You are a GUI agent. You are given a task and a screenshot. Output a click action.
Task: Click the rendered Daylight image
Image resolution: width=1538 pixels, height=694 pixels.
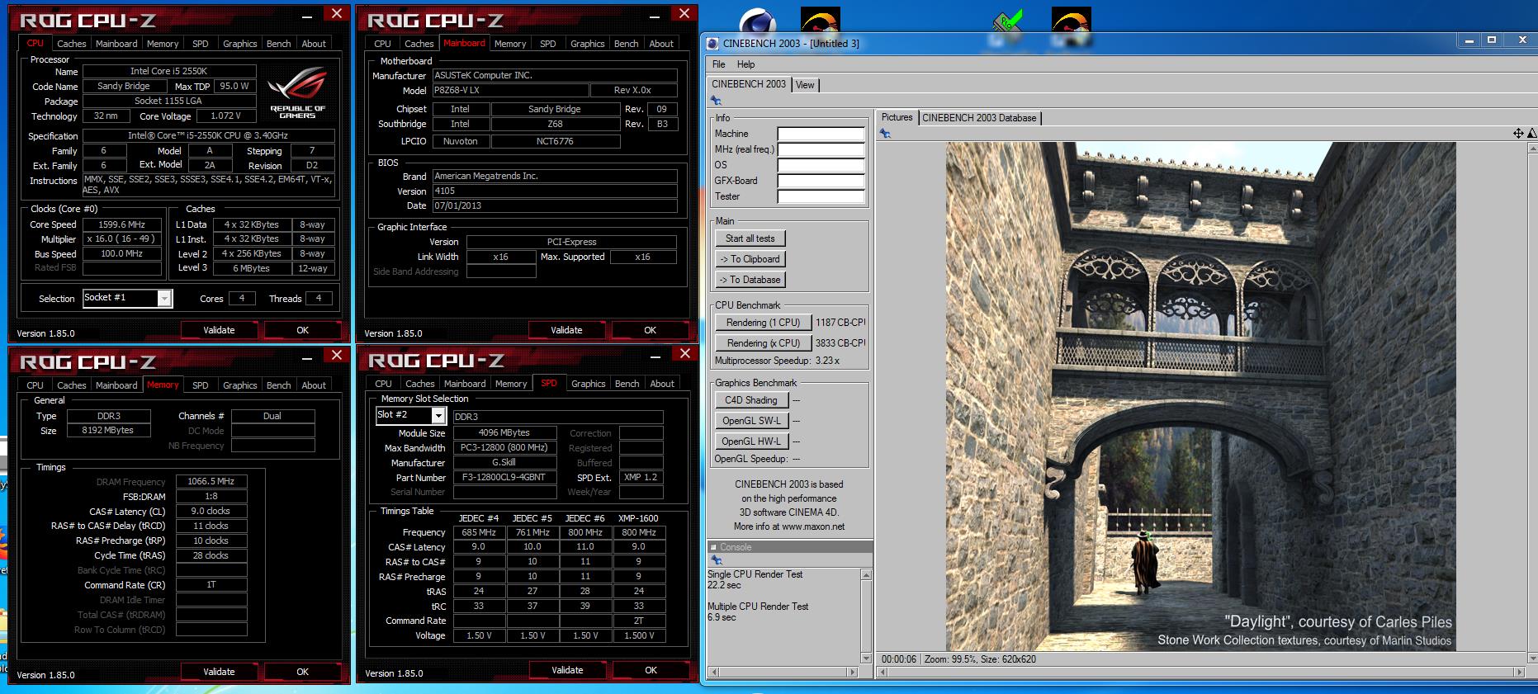pyautogui.click(x=1200, y=396)
